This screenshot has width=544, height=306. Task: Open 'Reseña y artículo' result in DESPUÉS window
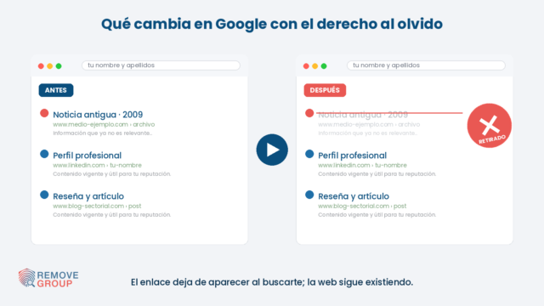click(354, 196)
